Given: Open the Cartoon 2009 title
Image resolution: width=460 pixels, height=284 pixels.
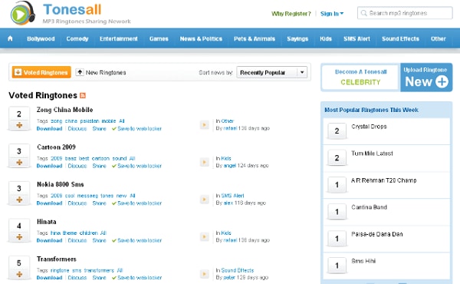Looking at the screenshot, I should 56,147.
